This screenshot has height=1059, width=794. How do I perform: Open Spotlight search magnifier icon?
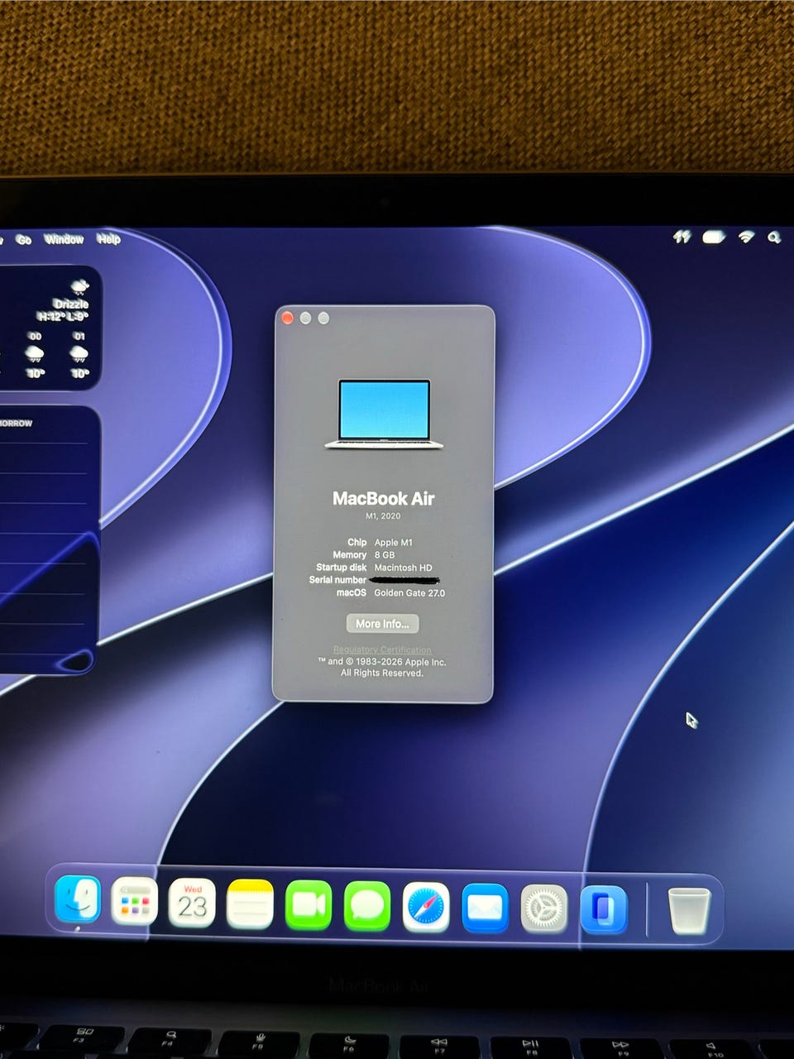(x=774, y=237)
